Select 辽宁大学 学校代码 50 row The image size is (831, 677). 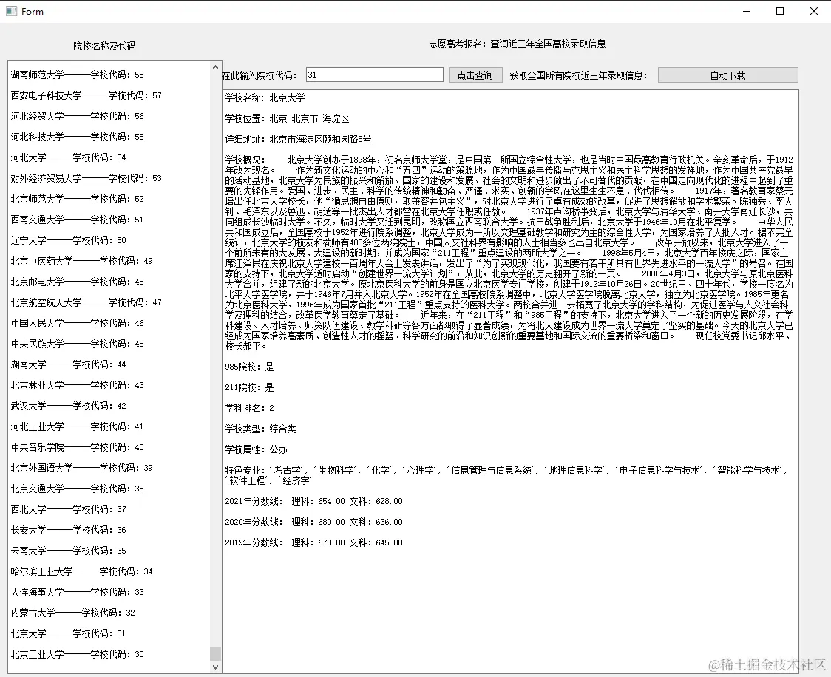pyautogui.click(x=68, y=240)
